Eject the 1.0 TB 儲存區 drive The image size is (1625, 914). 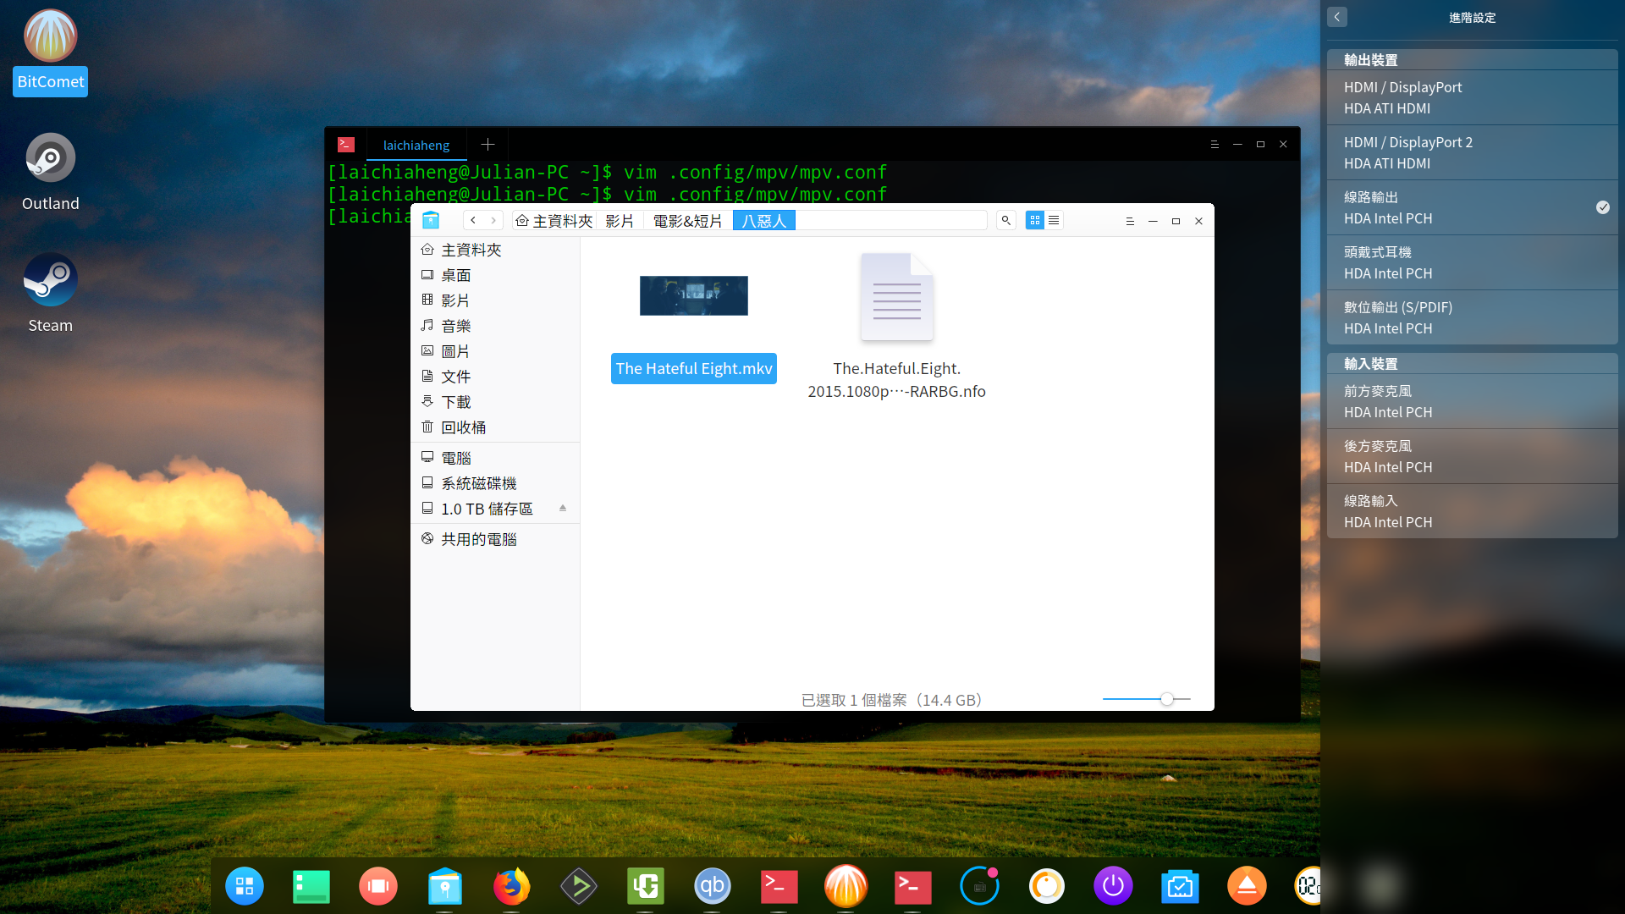point(563,508)
